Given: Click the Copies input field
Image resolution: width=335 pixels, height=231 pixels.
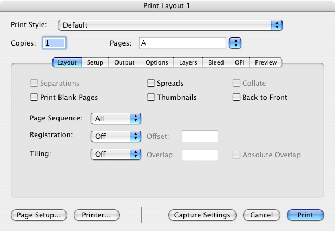Looking at the screenshot, I should coord(55,43).
